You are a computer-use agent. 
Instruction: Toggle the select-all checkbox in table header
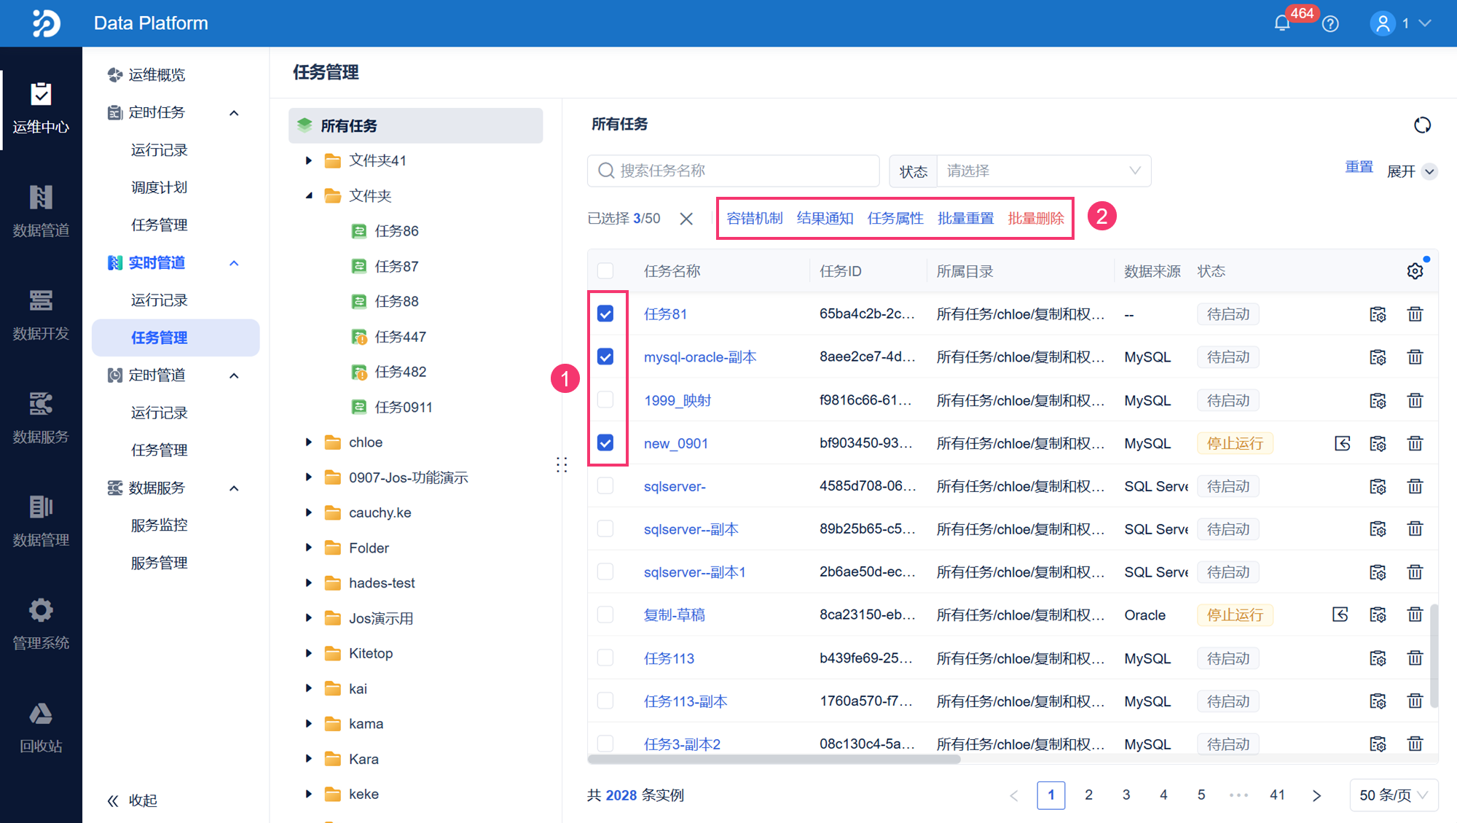point(605,271)
